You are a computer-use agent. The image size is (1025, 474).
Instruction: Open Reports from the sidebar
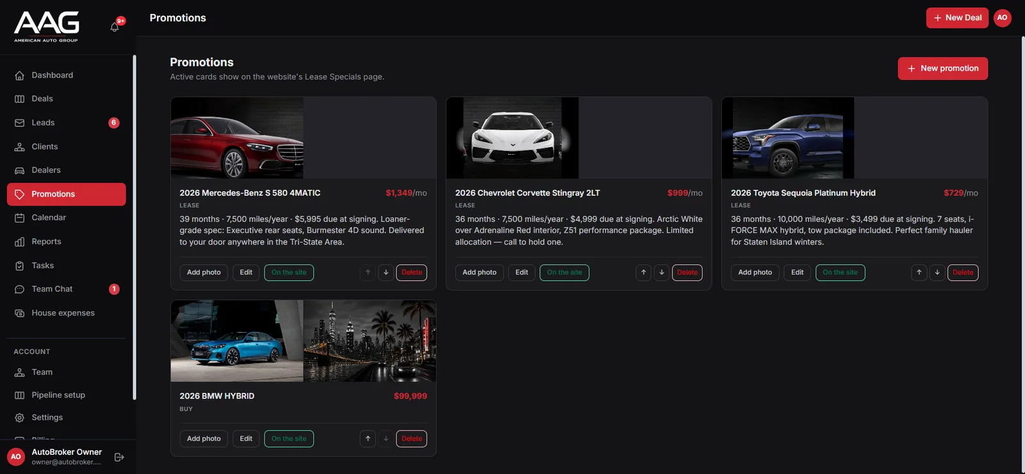(x=67, y=241)
